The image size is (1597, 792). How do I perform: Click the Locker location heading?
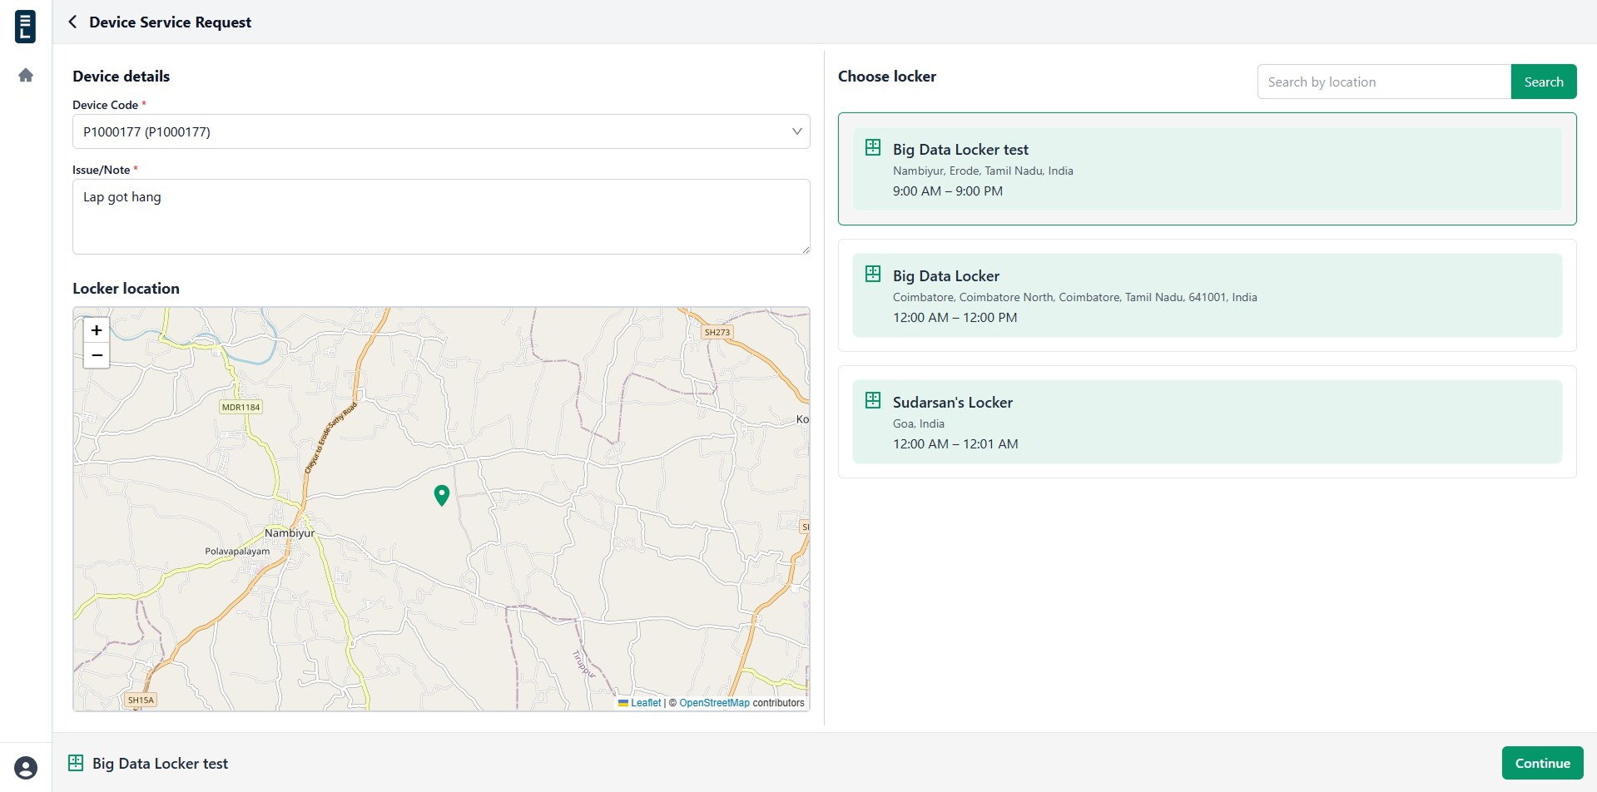[126, 289]
